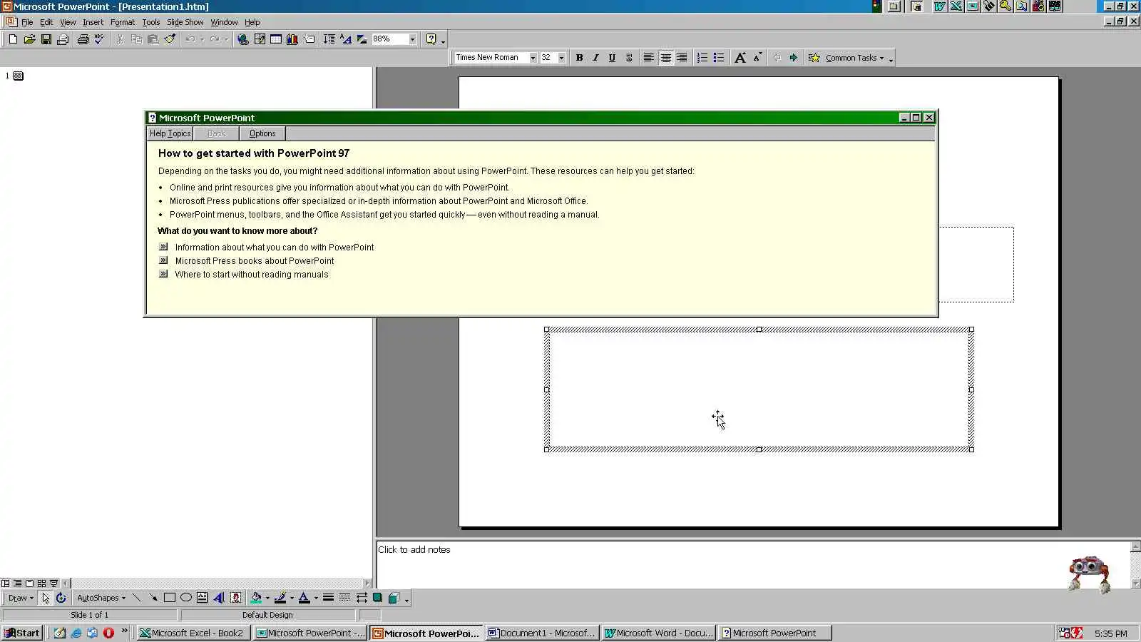Viewport: 1141px width, 642px height.
Task: Save the presentation with the floppy disk icon
Action: click(46, 39)
